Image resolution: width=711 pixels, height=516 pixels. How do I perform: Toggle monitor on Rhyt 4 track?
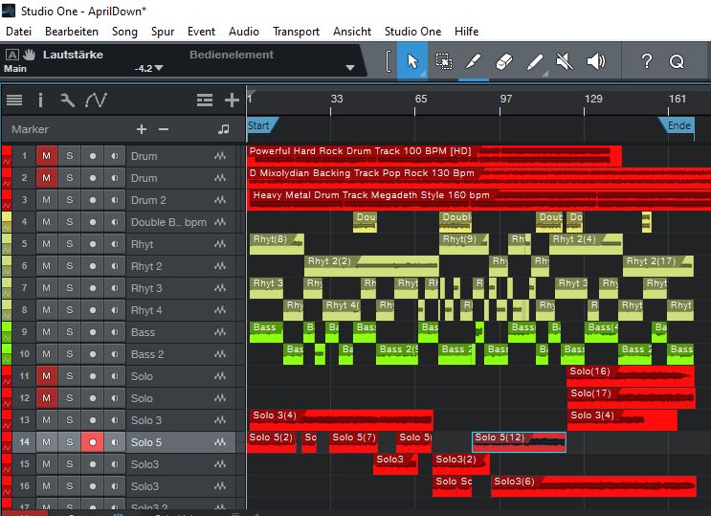tap(115, 310)
